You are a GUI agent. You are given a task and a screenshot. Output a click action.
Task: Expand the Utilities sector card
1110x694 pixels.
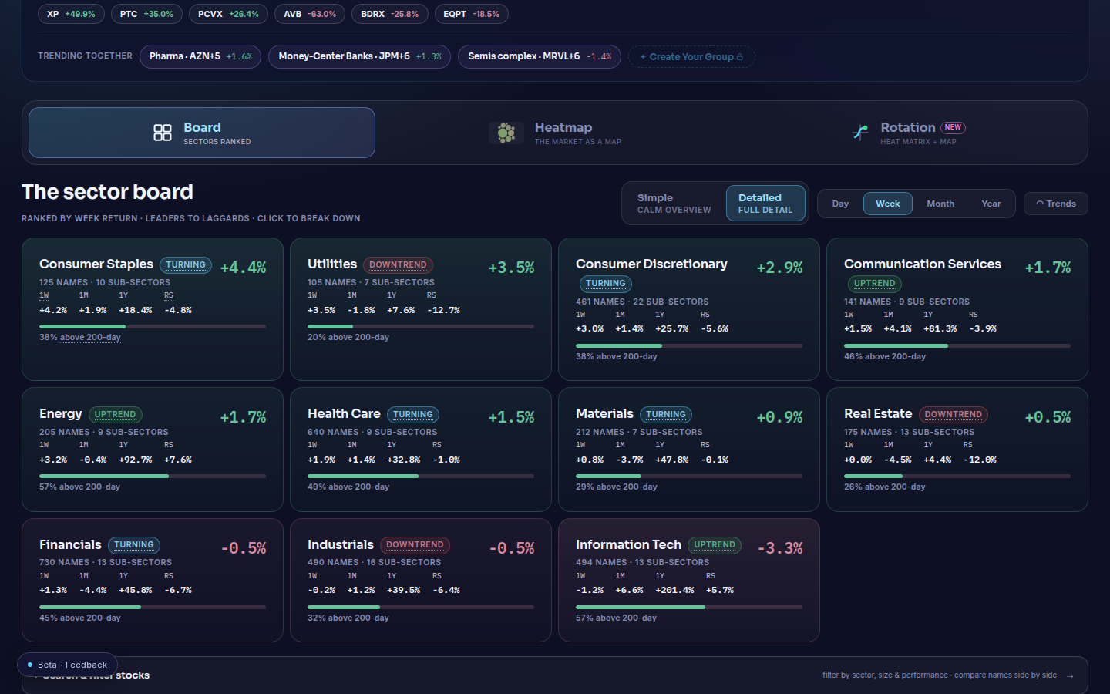tap(421, 309)
